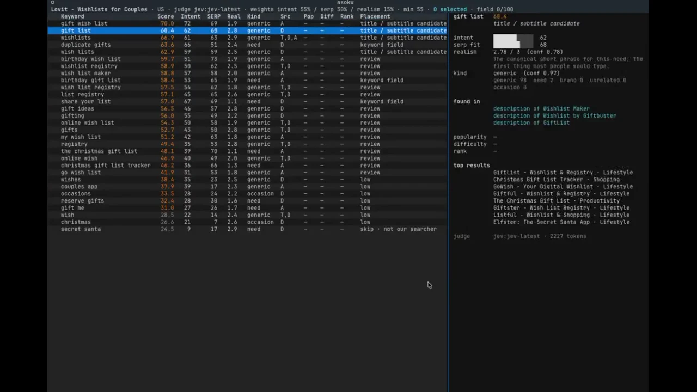Screen dimensions: 697x392
Task: Open 'description of Wishlist by Giftbuster' source
Action: (x=555, y=115)
